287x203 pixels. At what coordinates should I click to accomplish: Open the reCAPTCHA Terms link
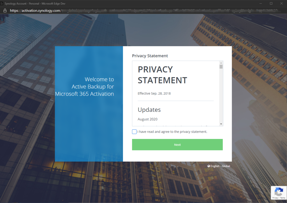click(x=283, y=198)
